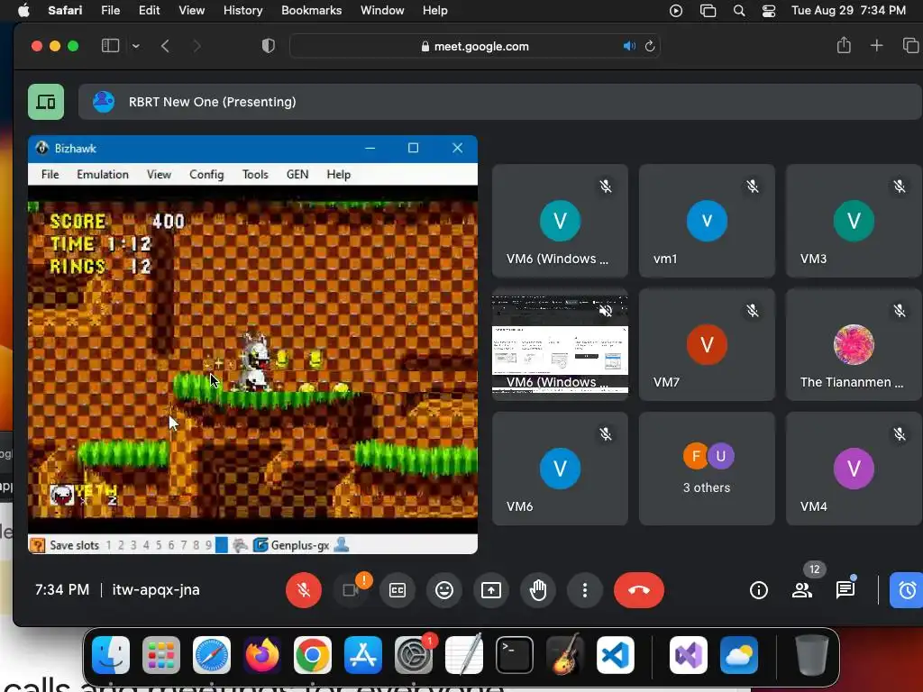Viewport: 923px width, 692px height.
Task: Open Launchpad from the Dock
Action: pyautogui.click(x=161, y=654)
